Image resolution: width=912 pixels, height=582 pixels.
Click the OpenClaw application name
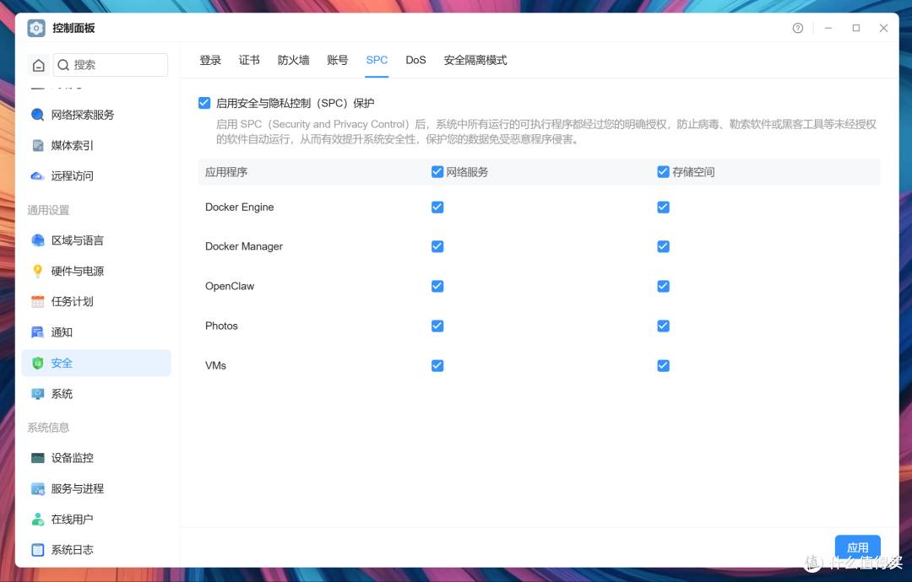click(x=230, y=286)
